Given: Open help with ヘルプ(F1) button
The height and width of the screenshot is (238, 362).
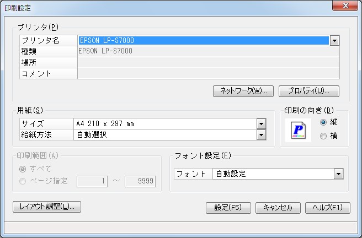Looking at the screenshot, I should (328, 208).
